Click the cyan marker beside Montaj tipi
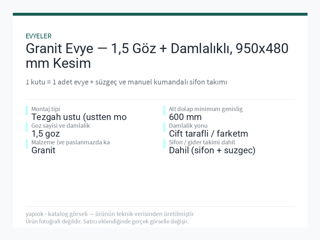320x240 pixels. pos(27,111)
